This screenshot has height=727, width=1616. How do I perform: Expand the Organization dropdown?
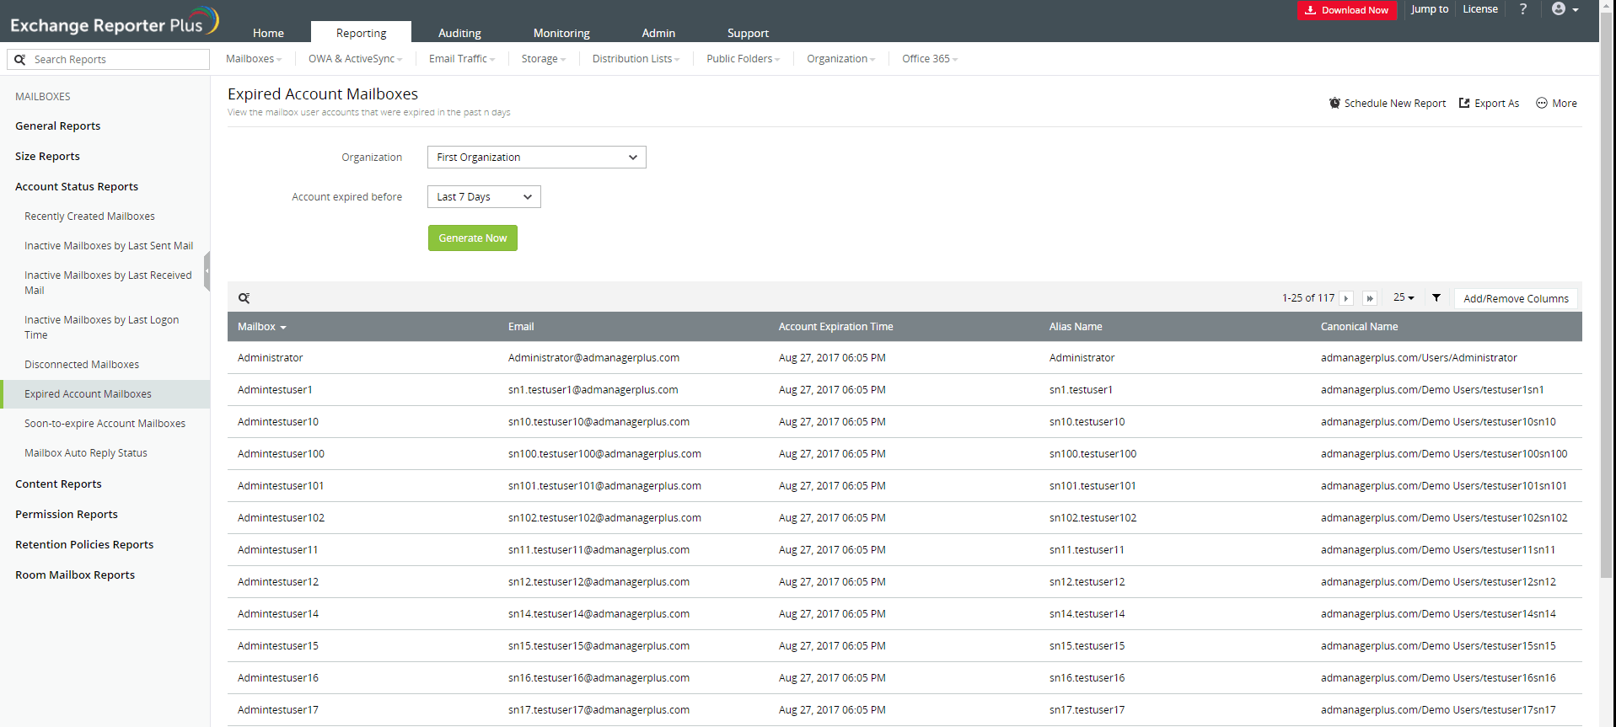pyautogui.click(x=537, y=158)
